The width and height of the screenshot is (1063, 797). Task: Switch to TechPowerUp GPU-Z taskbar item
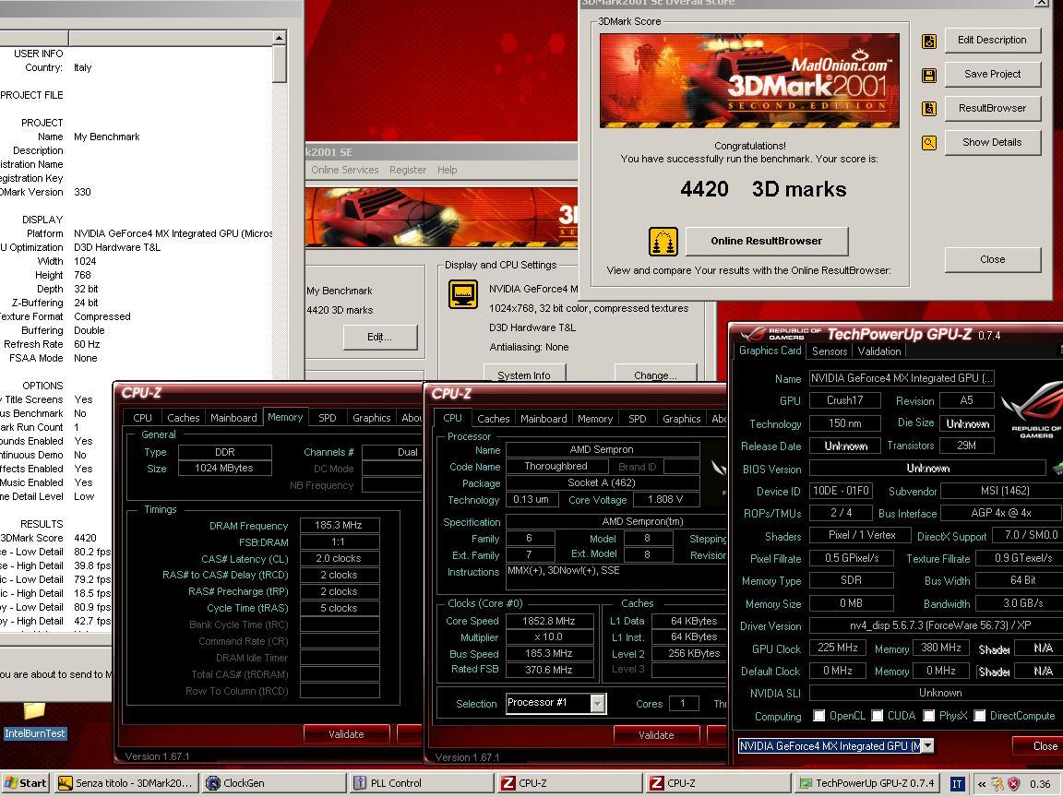click(x=867, y=783)
